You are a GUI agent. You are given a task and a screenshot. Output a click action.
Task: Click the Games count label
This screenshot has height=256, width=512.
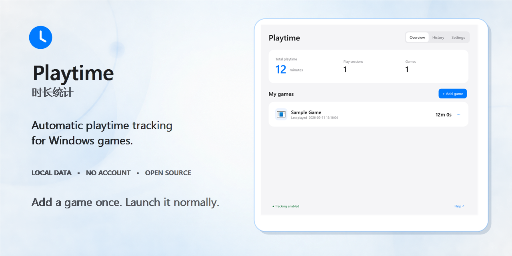410,62
